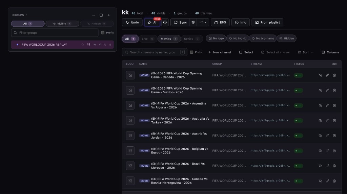Open the Columns chooser
The width and height of the screenshot is (347, 194).
pos(330,52)
